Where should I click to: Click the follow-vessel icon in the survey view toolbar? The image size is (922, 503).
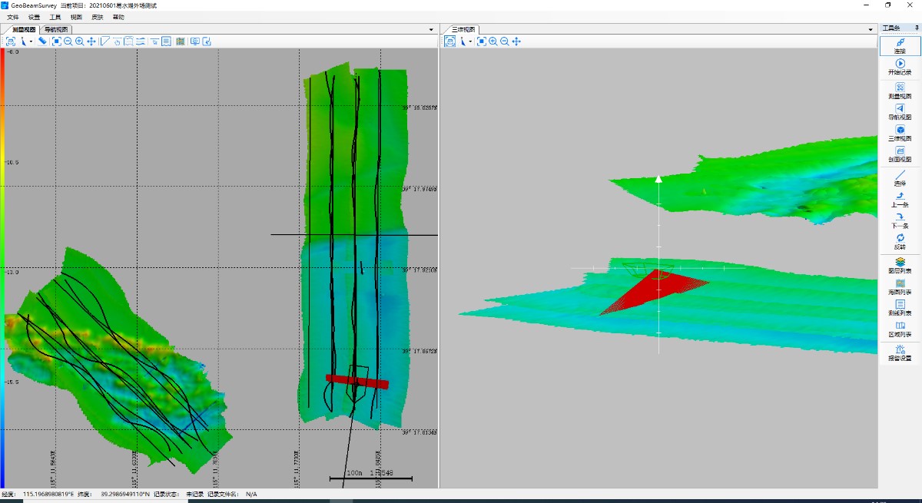click(11, 41)
